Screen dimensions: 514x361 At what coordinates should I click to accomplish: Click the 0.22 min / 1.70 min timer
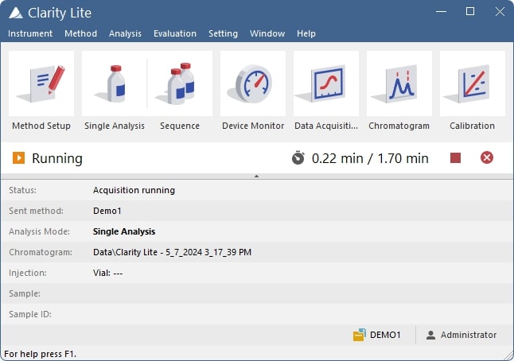(370, 158)
